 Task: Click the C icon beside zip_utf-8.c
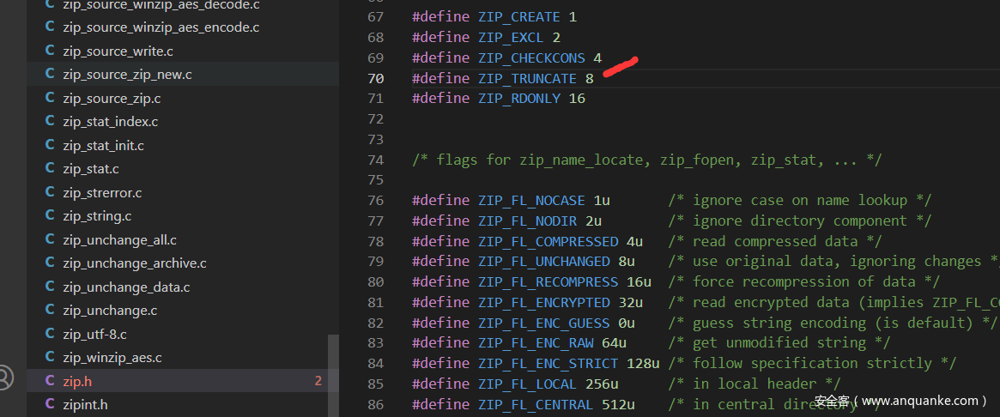click(49, 334)
